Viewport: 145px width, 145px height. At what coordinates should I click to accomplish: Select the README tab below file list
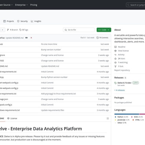click(2, 118)
